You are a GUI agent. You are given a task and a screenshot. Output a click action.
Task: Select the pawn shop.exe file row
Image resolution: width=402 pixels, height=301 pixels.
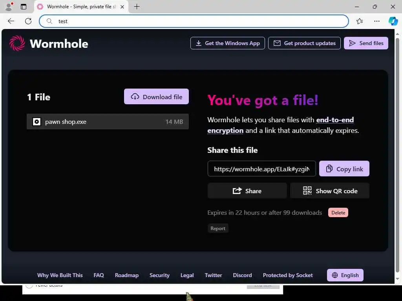point(108,121)
